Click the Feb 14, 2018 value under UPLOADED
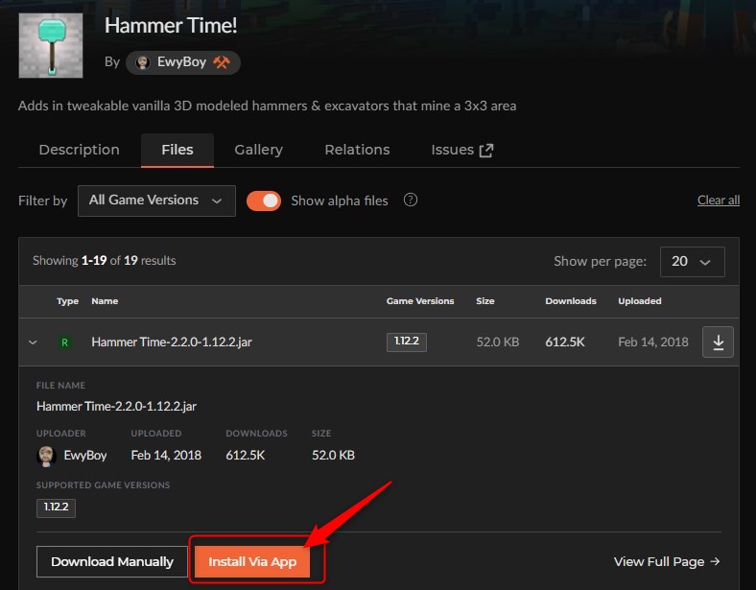The image size is (756, 590). click(x=166, y=456)
